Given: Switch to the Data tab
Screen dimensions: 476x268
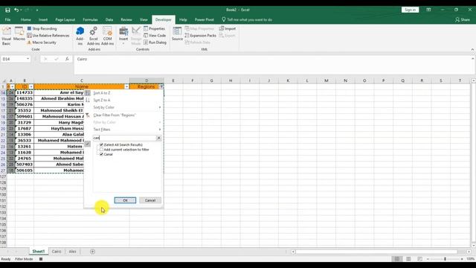Looking at the screenshot, I should (109, 20).
